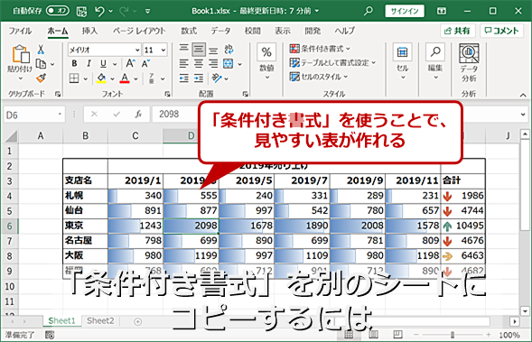
Task: Click the red font color swatch
Action: pyautogui.click(x=125, y=79)
